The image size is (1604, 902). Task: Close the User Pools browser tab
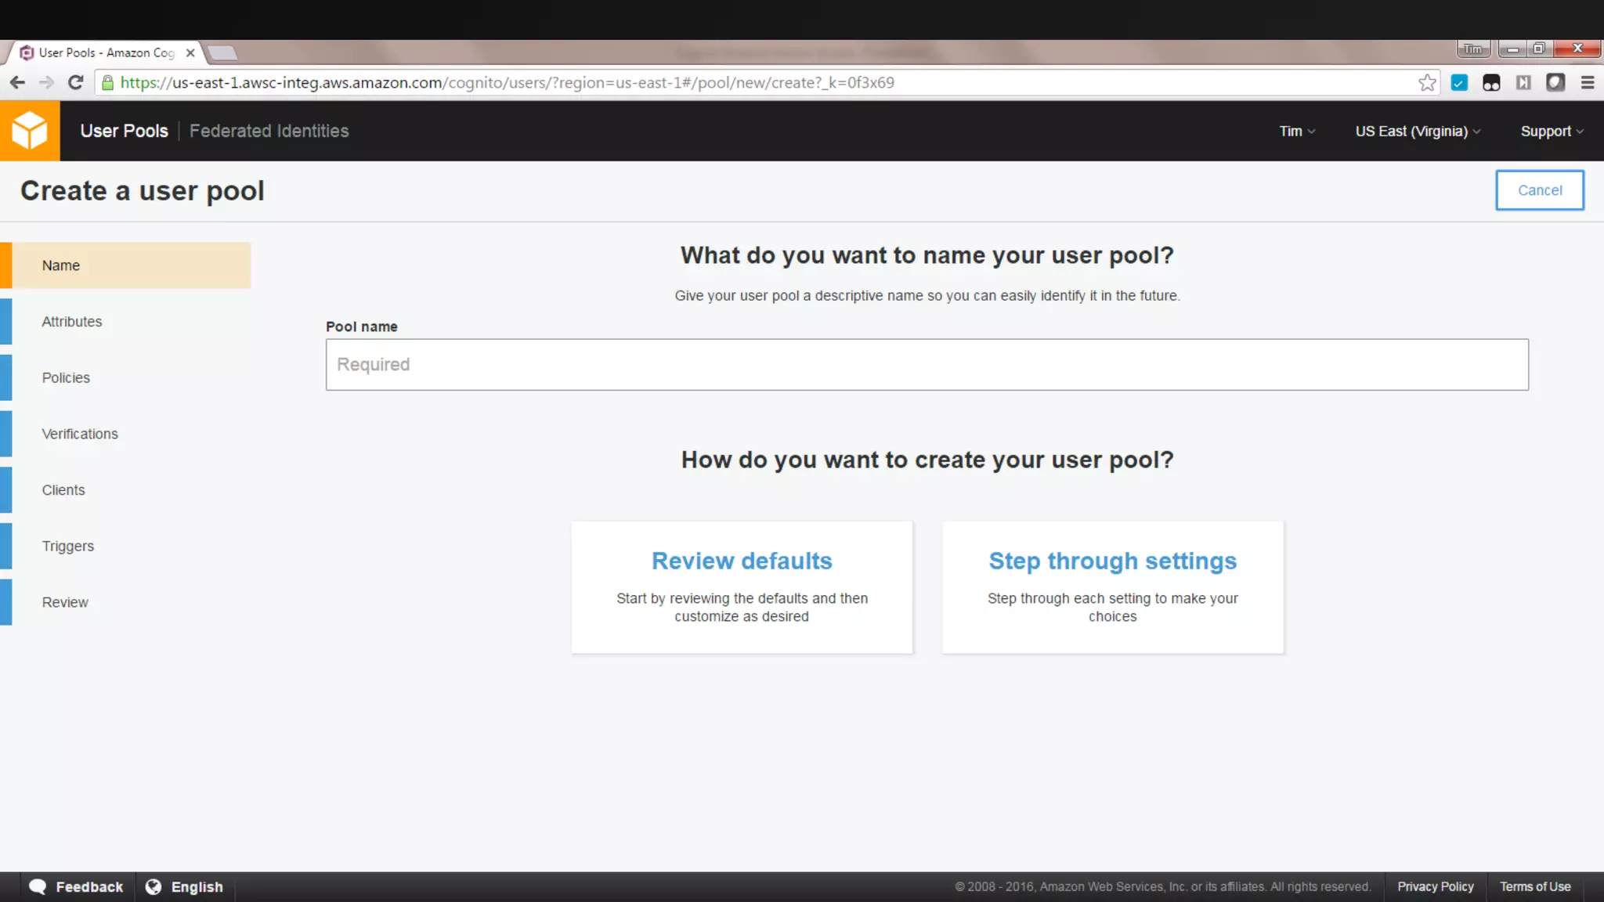pos(190,53)
